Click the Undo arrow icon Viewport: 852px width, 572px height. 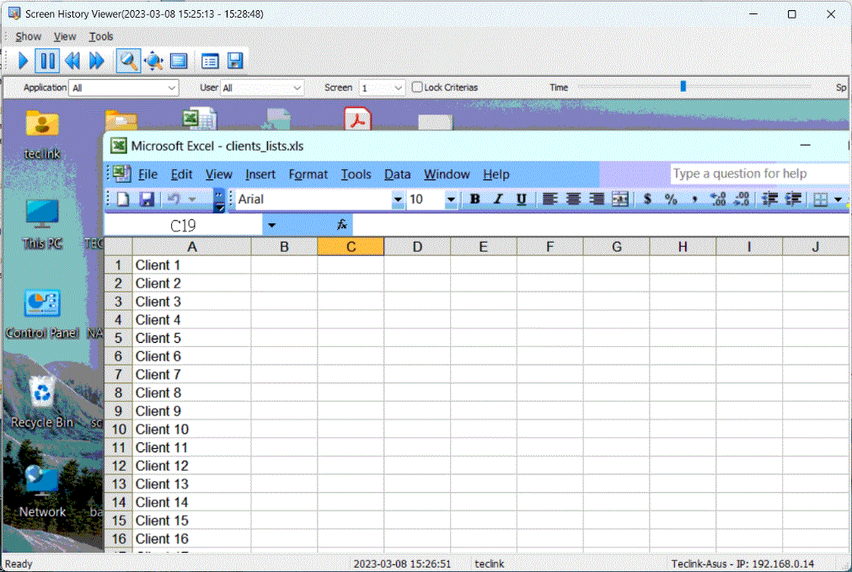click(174, 200)
